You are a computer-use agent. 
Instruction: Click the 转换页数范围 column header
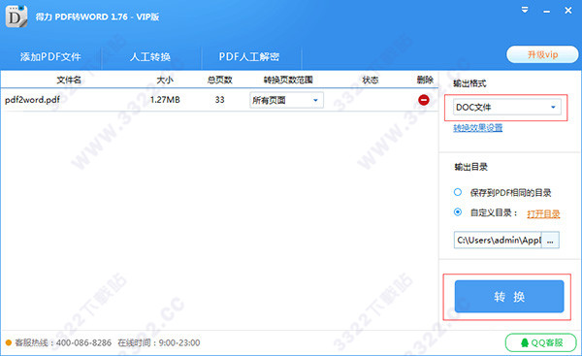[288, 80]
